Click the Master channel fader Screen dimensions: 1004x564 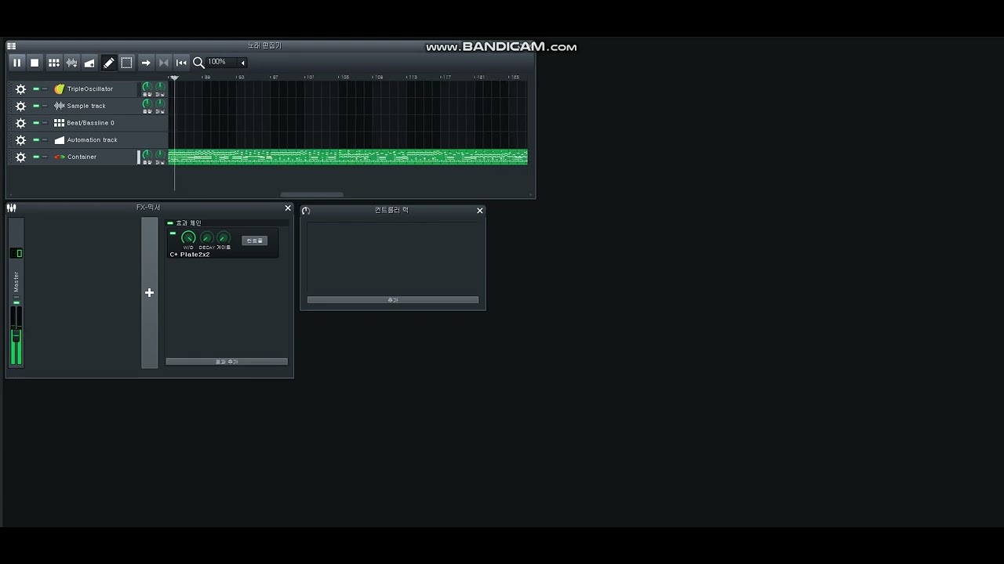click(x=16, y=335)
